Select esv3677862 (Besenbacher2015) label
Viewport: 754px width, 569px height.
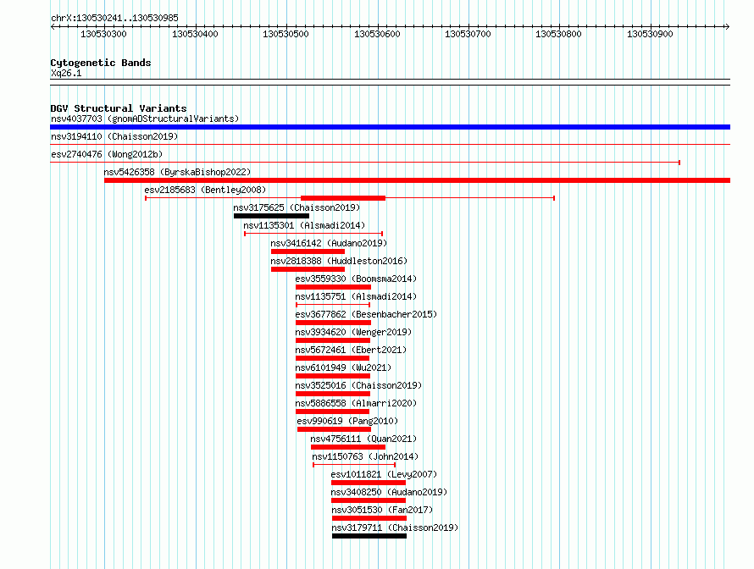367,314
